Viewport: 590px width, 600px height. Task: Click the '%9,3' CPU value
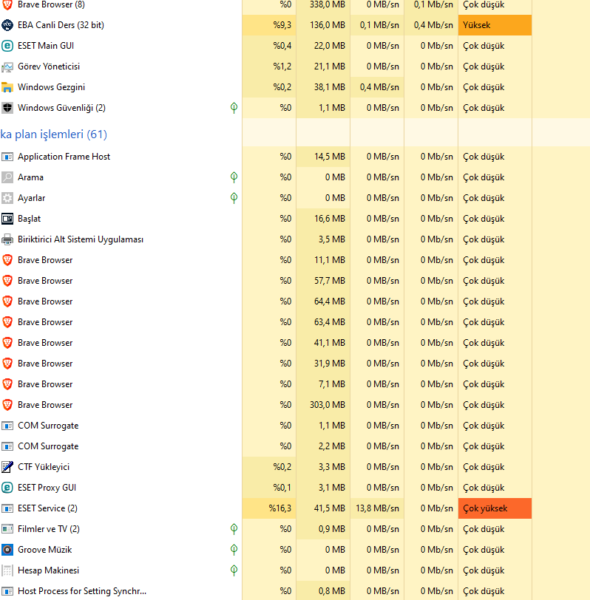point(282,25)
